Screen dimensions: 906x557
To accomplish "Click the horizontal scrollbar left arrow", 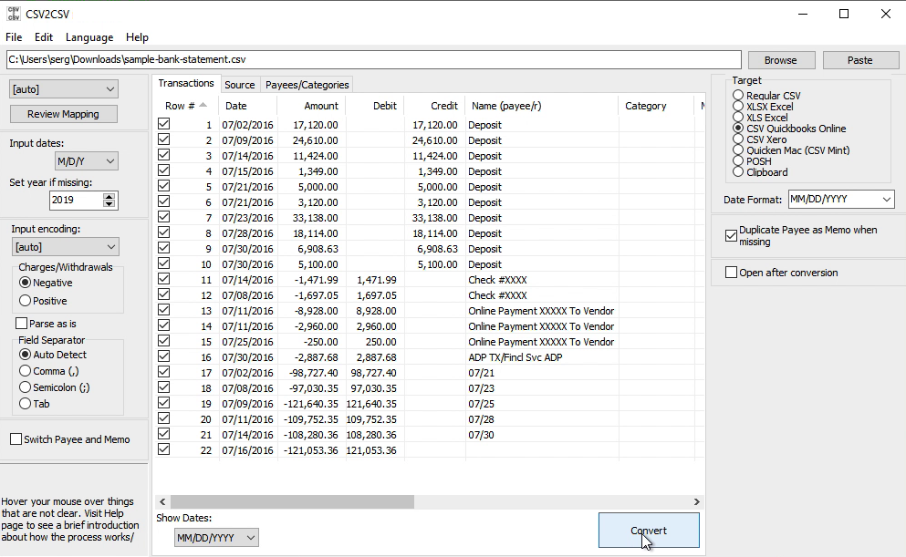I will click(162, 501).
